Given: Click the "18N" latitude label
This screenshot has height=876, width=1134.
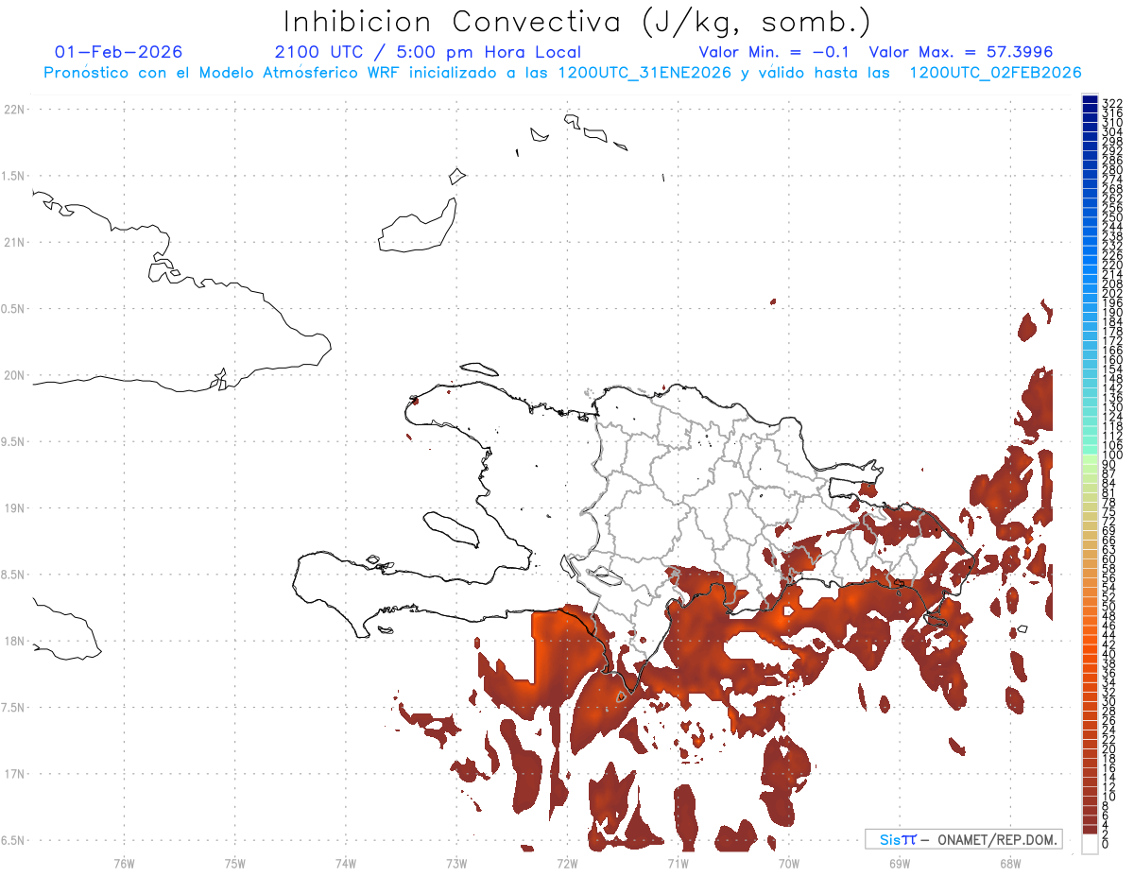Looking at the screenshot, I should tap(13, 641).
